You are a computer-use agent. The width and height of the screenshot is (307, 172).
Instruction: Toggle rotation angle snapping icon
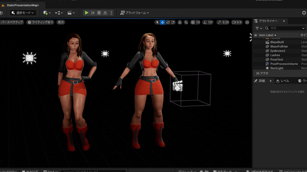(x=205, y=22)
